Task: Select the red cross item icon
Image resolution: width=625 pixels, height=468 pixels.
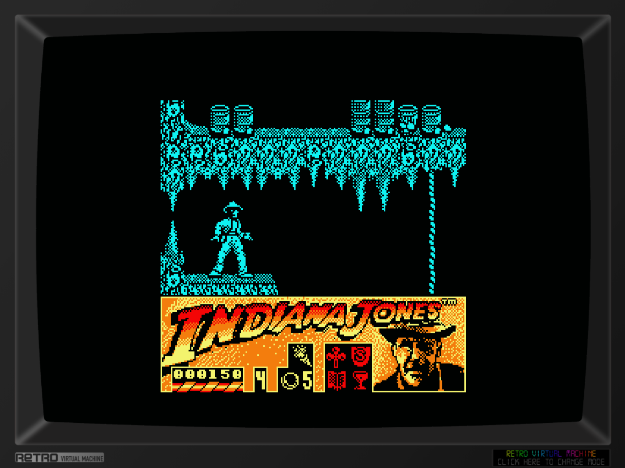Action: tap(336, 357)
